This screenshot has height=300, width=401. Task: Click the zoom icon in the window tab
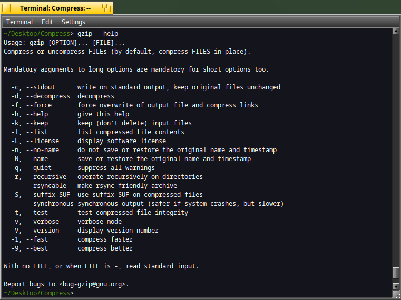(106, 8)
